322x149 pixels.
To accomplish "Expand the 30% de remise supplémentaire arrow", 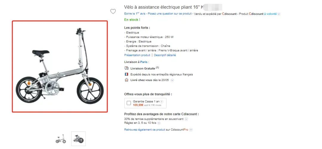I will click(x=186, y=119).
